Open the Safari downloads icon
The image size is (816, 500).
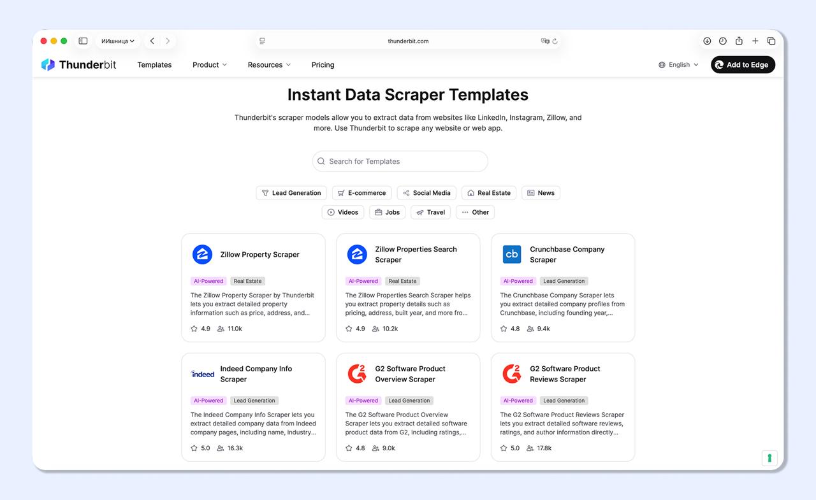[707, 41]
